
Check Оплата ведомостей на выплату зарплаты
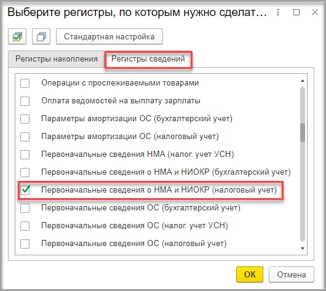pyautogui.click(x=25, y=101)
